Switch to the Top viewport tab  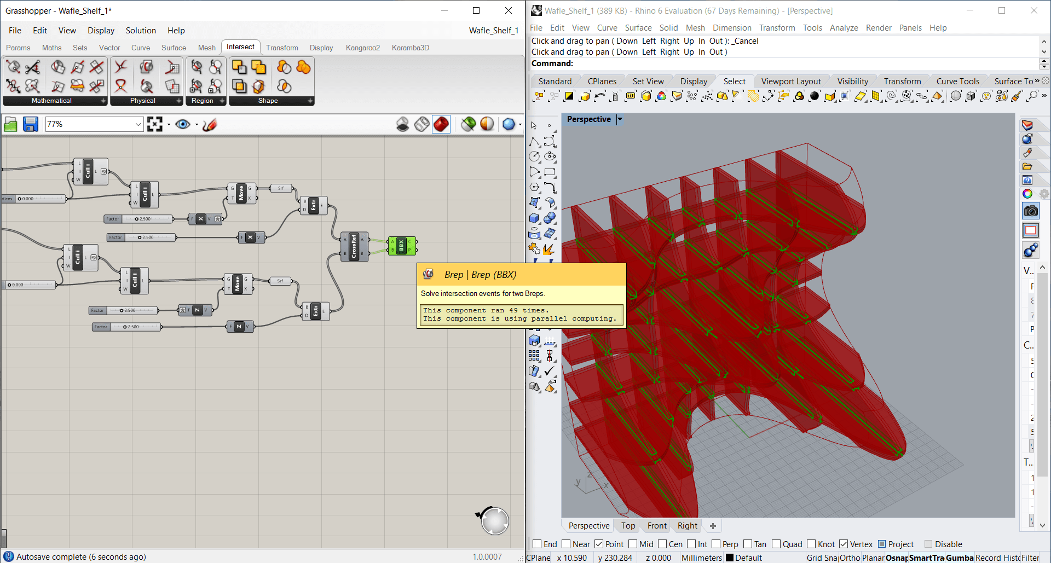click(628, 526)
